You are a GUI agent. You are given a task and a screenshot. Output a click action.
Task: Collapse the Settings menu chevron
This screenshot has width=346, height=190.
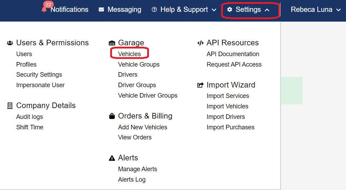click(267, 10)
